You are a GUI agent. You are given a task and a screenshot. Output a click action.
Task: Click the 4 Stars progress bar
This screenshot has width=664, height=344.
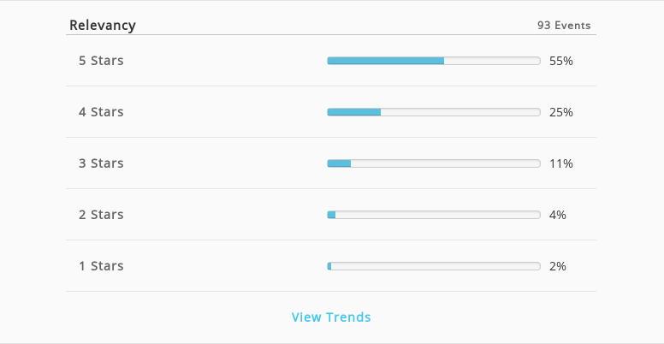pos(434,112)
